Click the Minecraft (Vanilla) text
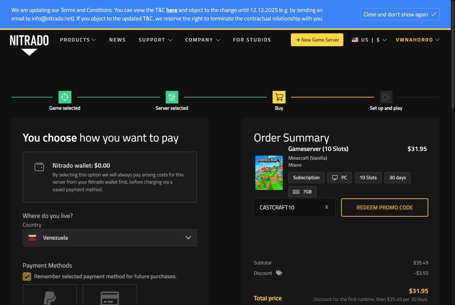 click(x=308, y=158)
